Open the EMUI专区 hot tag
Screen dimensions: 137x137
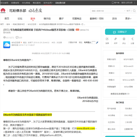(129, 116)
